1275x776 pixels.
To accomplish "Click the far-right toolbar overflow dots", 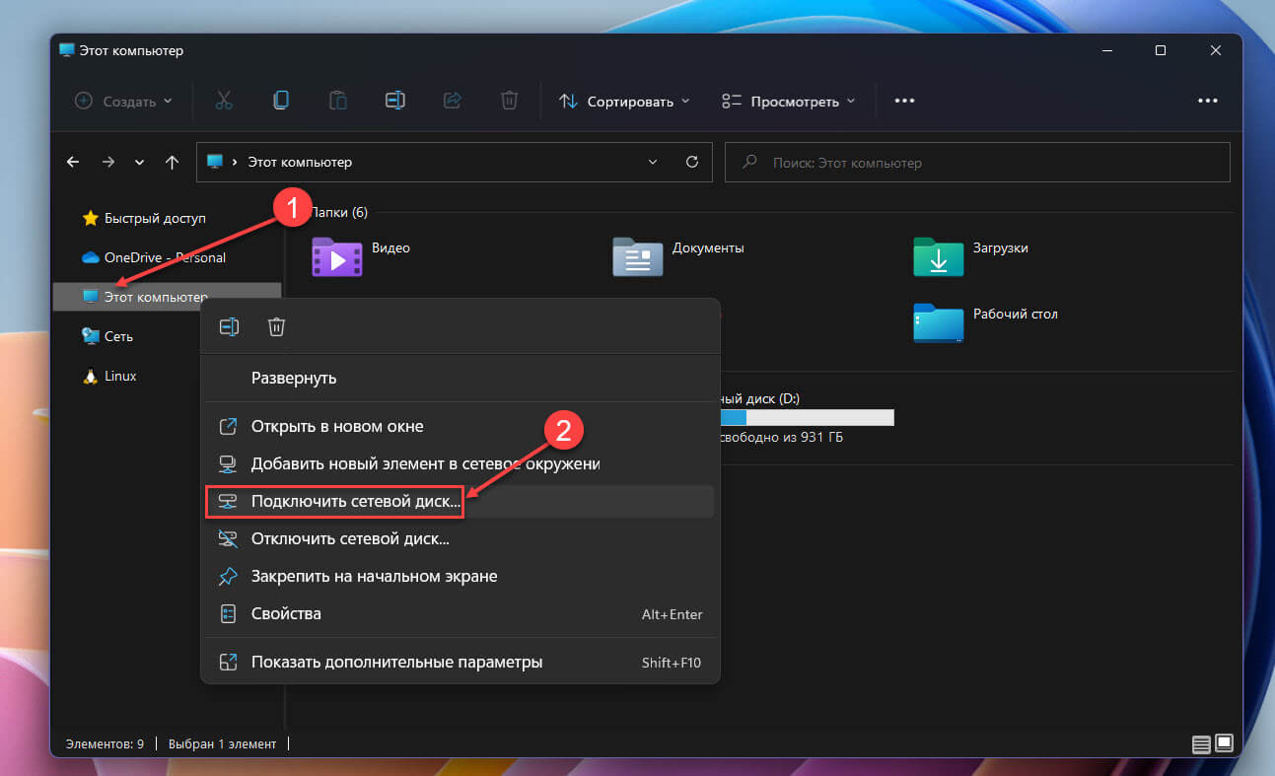I will (1208, 101).
